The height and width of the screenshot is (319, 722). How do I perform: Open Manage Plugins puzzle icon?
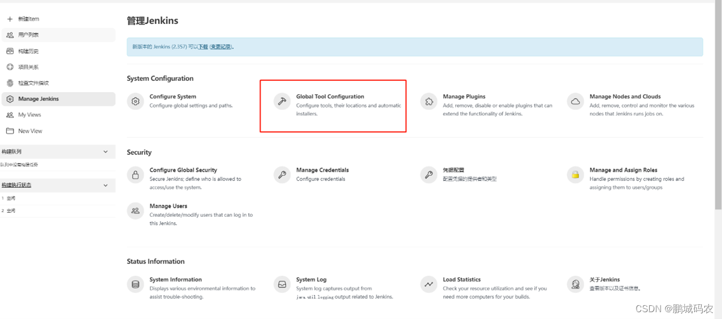pos(428,102)
